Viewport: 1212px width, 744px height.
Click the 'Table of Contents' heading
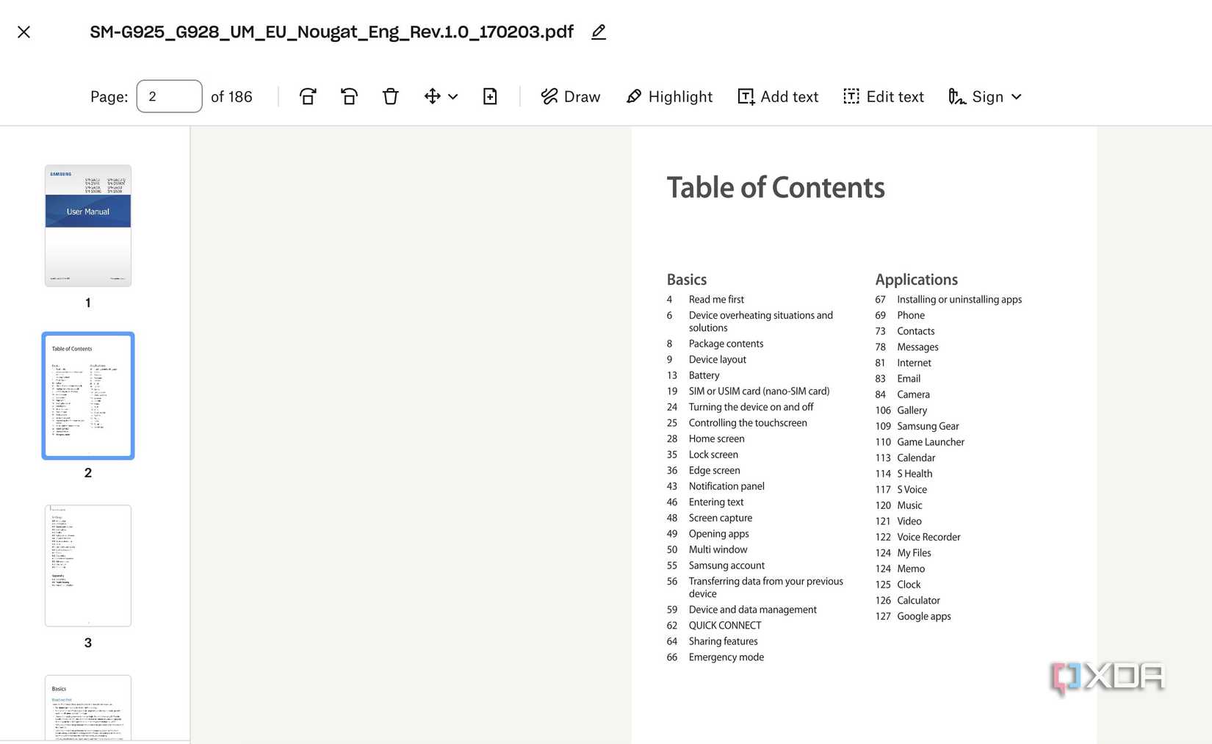[776, 188]
